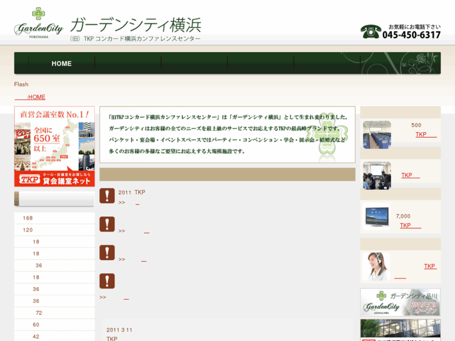The width and height of the screenshot is (455, 341).
Task: Click the 2011 TKP notice text
Action: click(131, 192)
